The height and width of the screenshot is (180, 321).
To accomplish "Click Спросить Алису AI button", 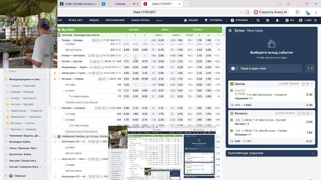I will [271, 12].
